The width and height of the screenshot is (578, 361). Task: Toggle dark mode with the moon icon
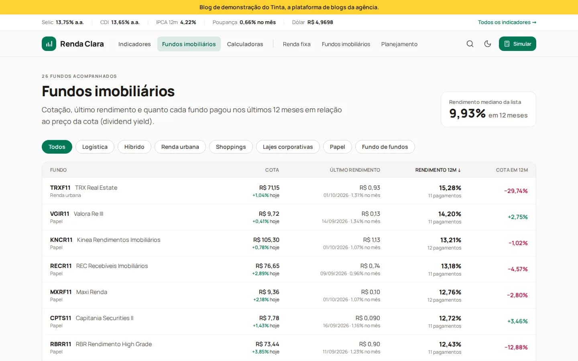point(488,44)
